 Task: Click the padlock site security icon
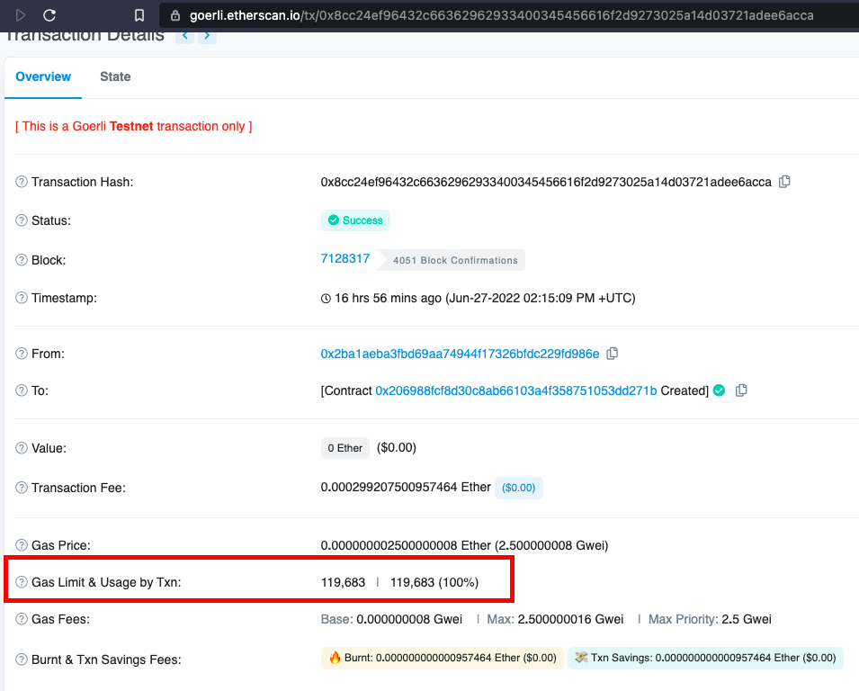click(x=174, y=15)
